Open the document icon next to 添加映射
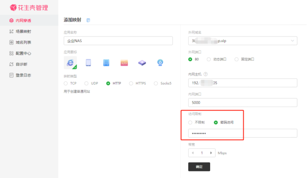Viewport: 307px width, 178px height. pos(89,20)
